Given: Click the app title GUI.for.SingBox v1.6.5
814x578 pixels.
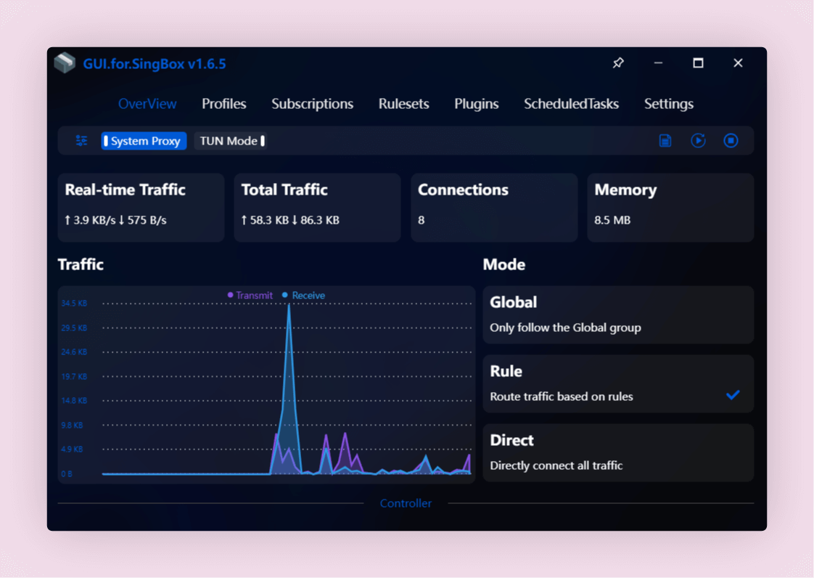Looking at the screenshot, I should tap(155, 64).
